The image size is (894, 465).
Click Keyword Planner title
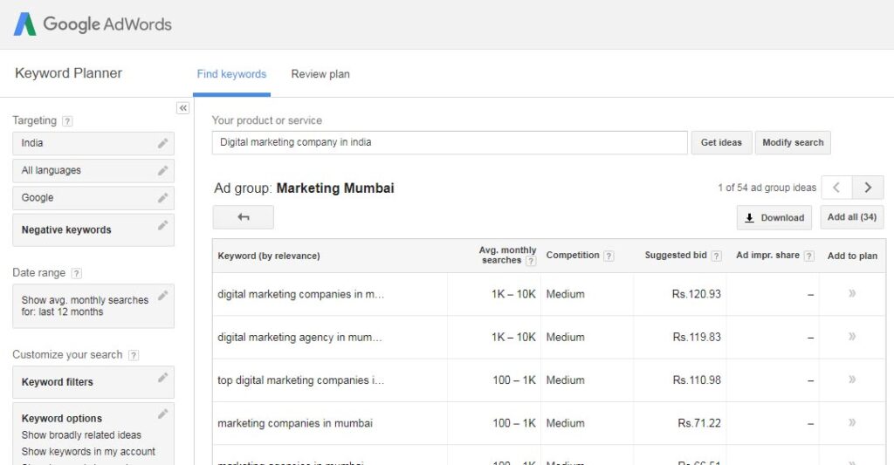[x=68, y=73]
